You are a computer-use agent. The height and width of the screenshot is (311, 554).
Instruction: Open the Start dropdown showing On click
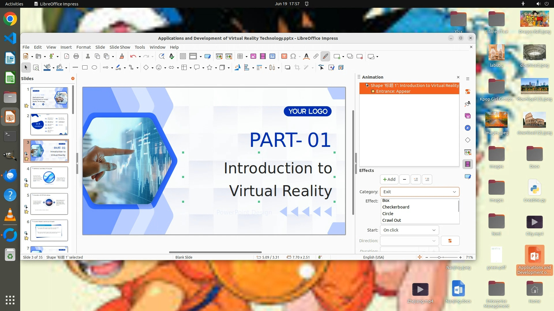tap(409, 230)
